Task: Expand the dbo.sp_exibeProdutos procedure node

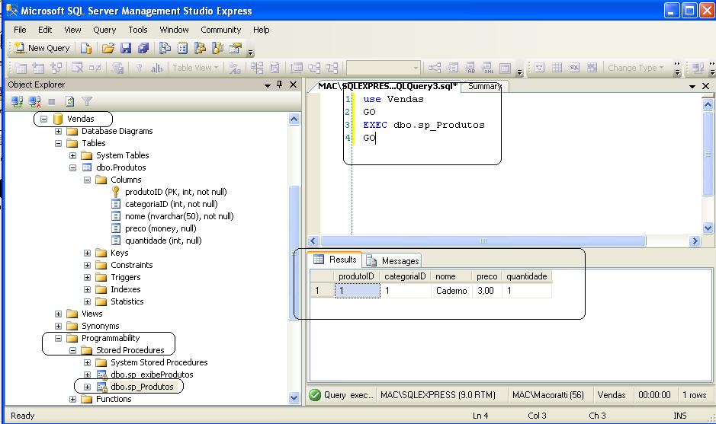Action: click(x=87, y=375)
